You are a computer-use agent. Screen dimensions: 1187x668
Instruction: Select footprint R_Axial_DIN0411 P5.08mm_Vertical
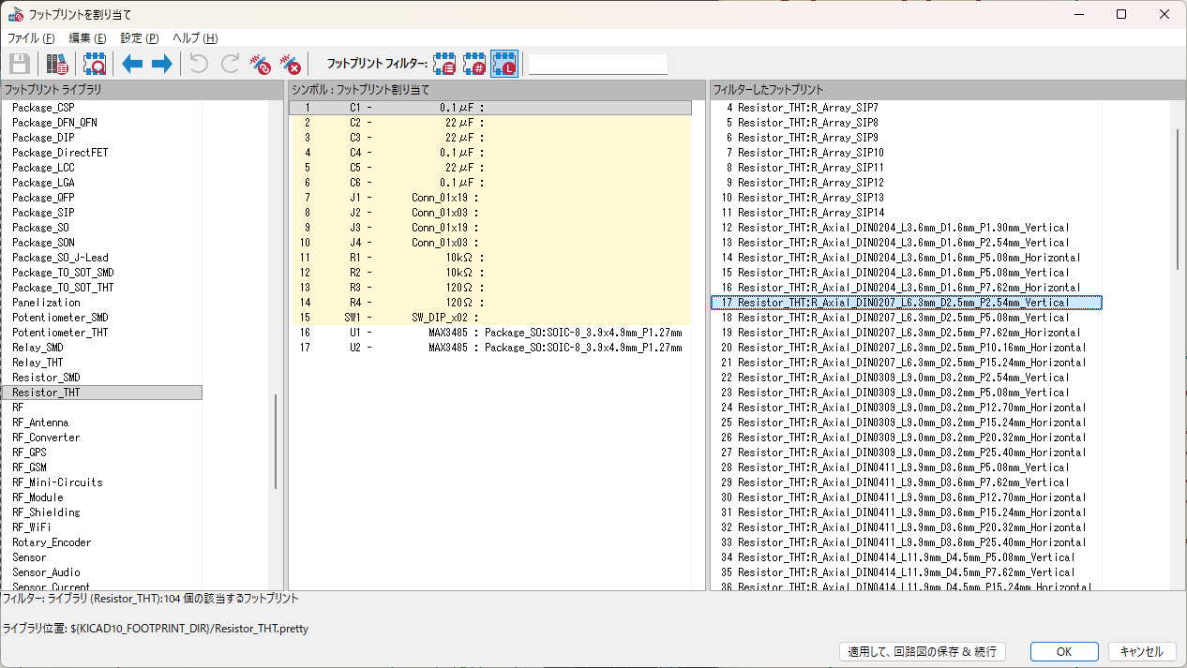pyautogui.click(x=906, y=468)
